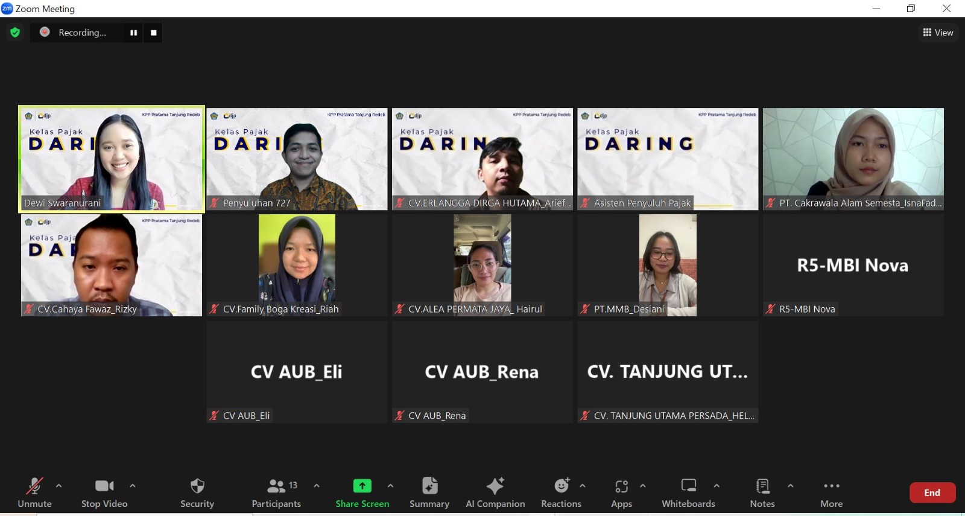The image size is (965, 516).
Task: Click the encryption shield icon
Action: tap(15, 33)
